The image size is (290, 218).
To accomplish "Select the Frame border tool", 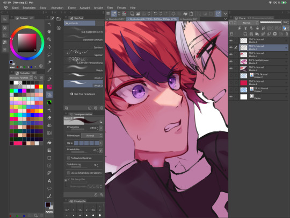I will coord(49,166).
